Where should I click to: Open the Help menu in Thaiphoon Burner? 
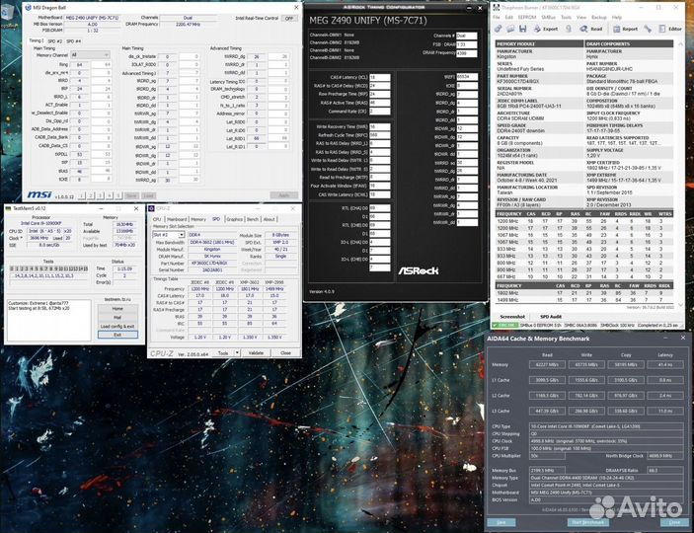point(617,17)
